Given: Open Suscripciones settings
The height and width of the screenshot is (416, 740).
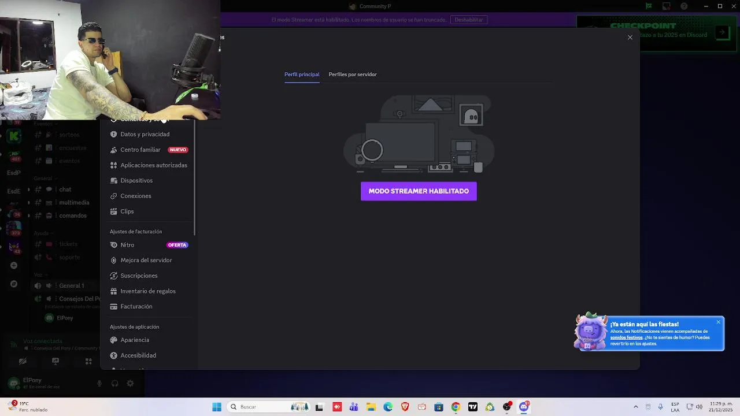Looking at the screenshot, I should pyautogui.click(x=149, y=276).
